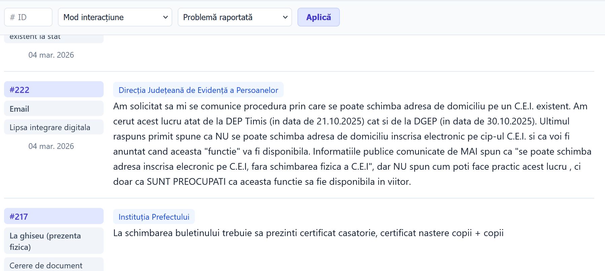Click the date below existent la stat
Viewport: 605px width, 271px height.
pyautogui.click(x=51, y=55)
